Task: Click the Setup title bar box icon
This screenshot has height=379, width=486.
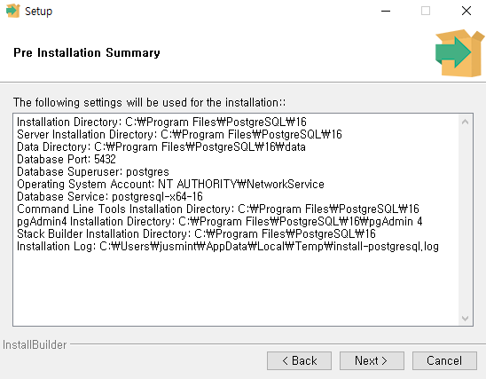Action: point(12,11)
